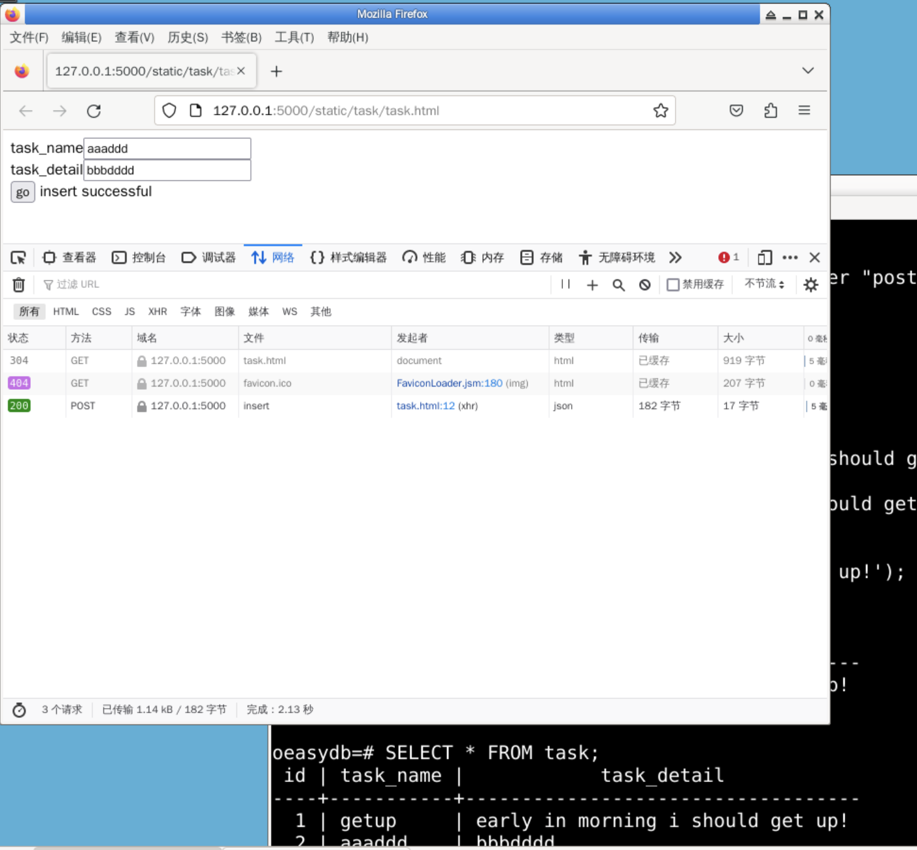This screenshot has height=850, width=917.
Task: Open the Storage (存储) panel
Action: (542, 258)
